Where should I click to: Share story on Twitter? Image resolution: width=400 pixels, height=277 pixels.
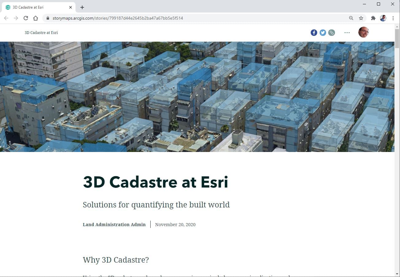(x=323, y=32)
